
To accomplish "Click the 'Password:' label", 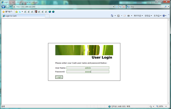I will point(60,72).
